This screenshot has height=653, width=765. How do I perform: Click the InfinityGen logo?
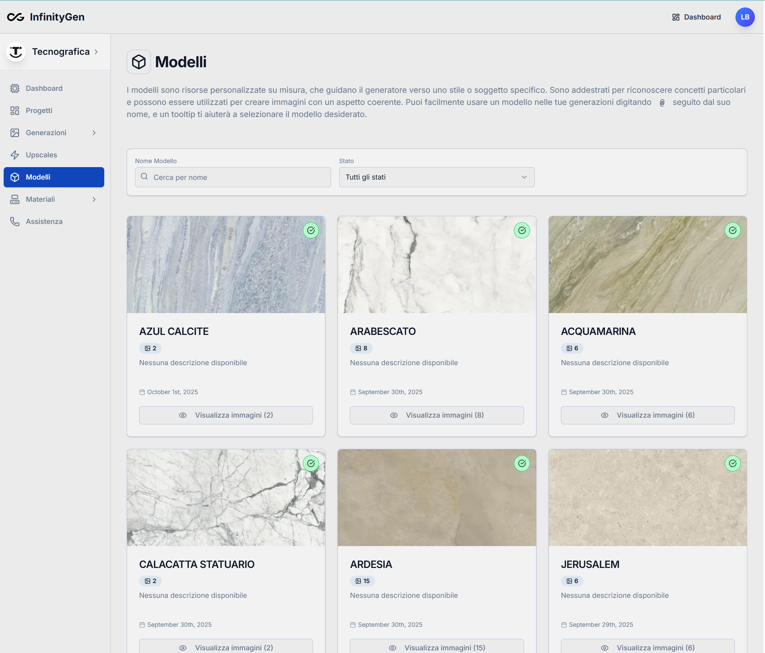45,17
